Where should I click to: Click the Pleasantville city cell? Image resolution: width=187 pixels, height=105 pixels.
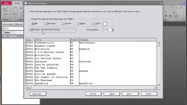(x=44, y=43)
